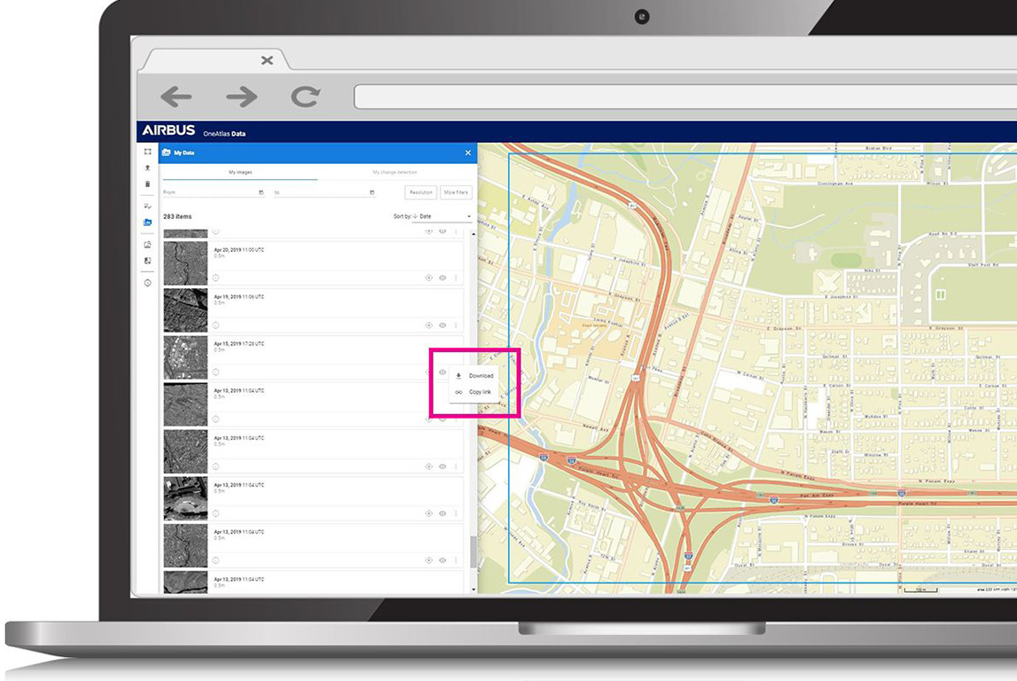Open three-dot menu for Apr 20, 2019 image

click(x=457, y=278)
